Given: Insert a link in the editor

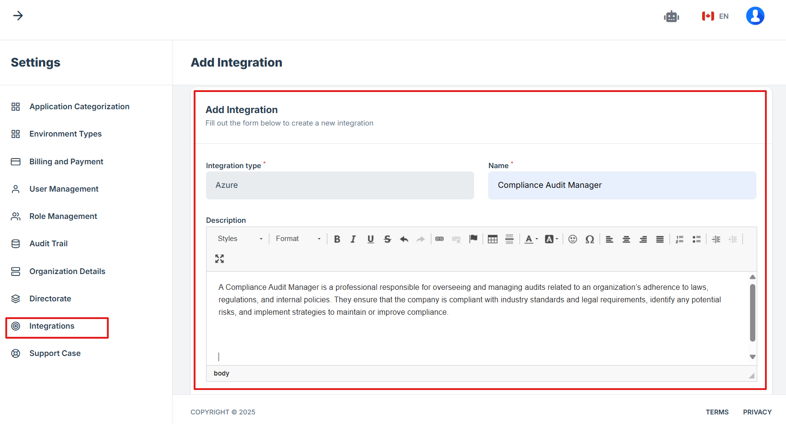Looking at the screenshot, I should (x=439, y=239).
